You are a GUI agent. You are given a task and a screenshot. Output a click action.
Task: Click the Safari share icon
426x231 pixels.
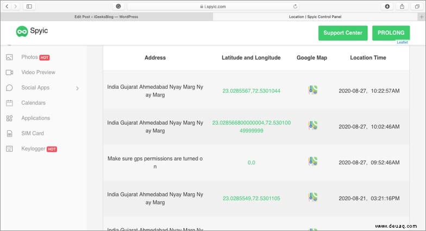click(402, 7)
